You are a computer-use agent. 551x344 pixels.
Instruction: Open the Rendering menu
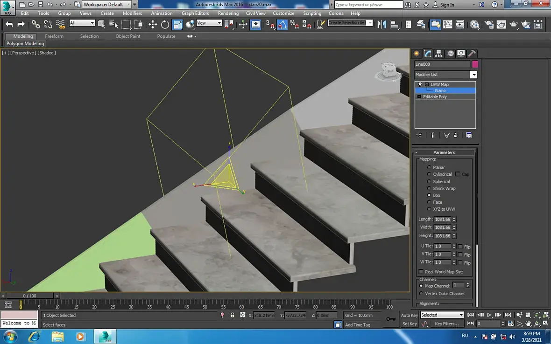(x=228, y=14)
